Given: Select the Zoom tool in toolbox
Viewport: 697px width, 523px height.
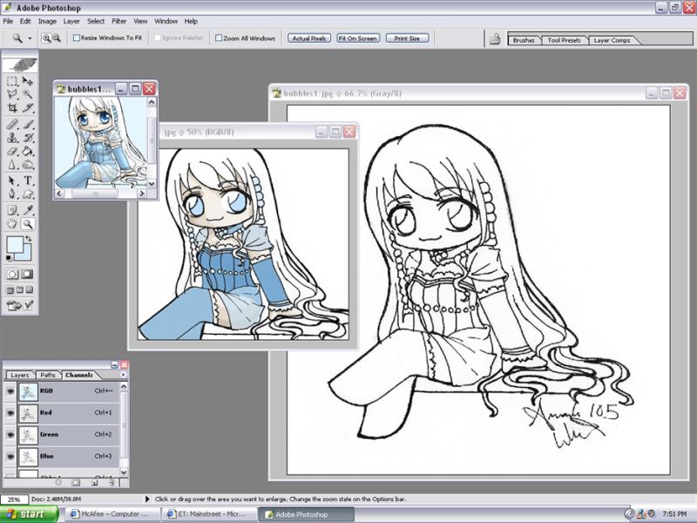Looking at the screenshot, I should [28, 224].
